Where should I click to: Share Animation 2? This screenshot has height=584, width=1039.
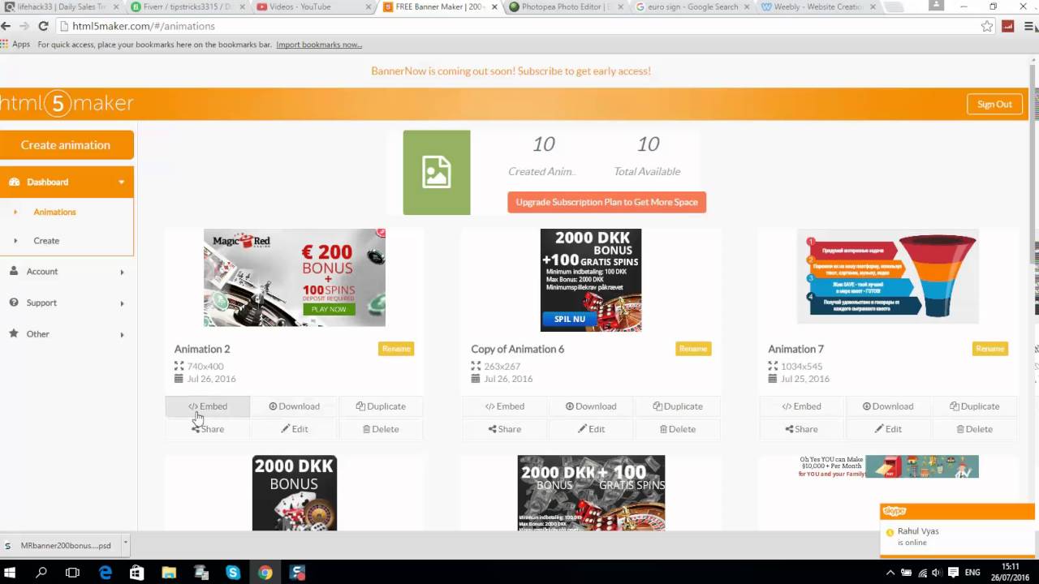pyautogui.click(x=208, y=429)
